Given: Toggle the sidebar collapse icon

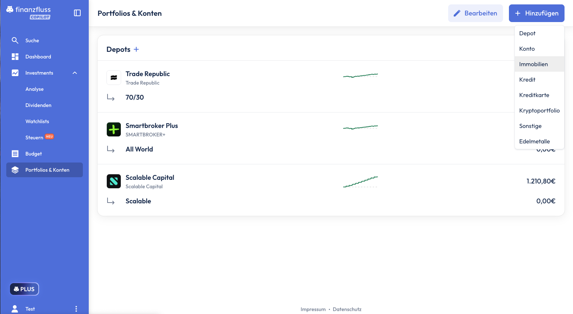Looking at the screenshot, I should point(77,13).
